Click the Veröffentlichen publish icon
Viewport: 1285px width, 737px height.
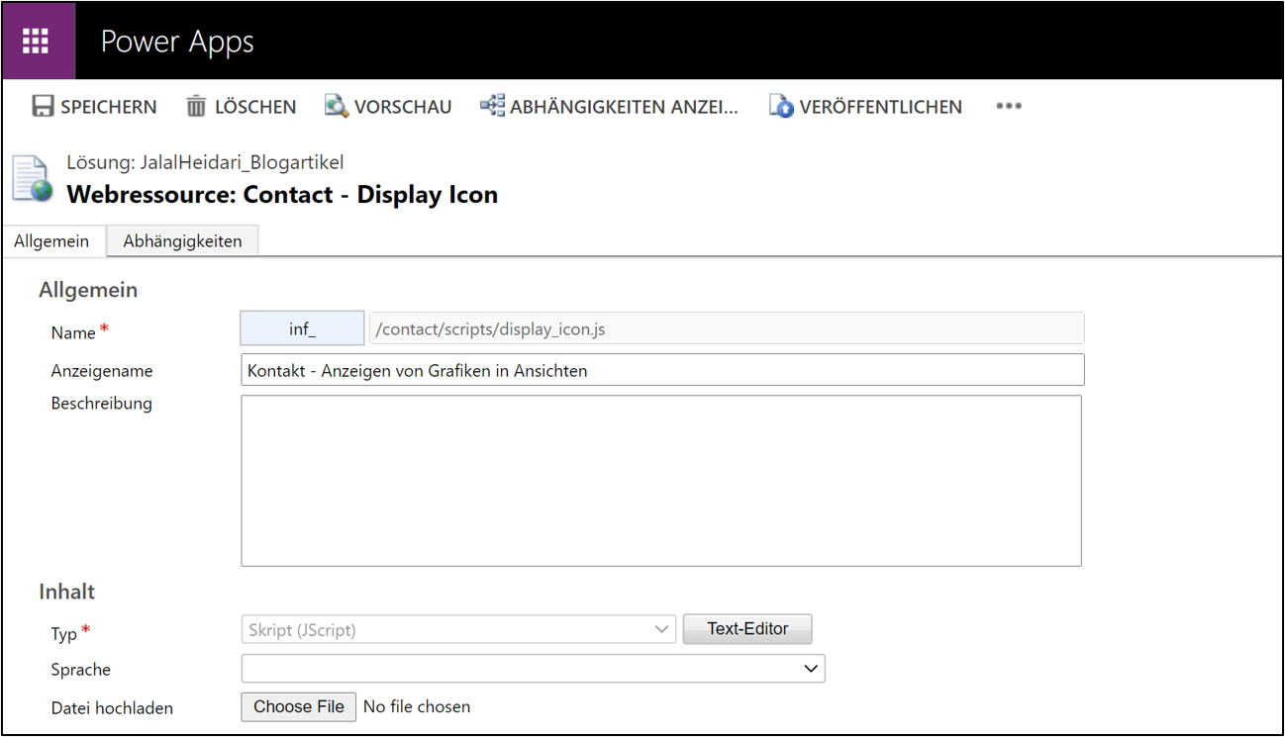pyautogui.click(x=781, y=106)
